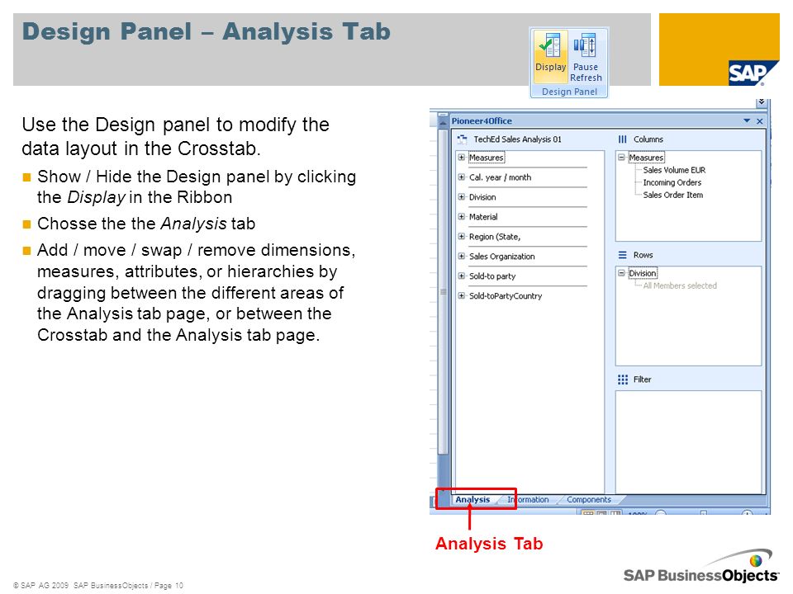This screenshot has height=594, width=793.
Task: Close the Pioneer4Office design panel
Action: (x=760, y=121)
